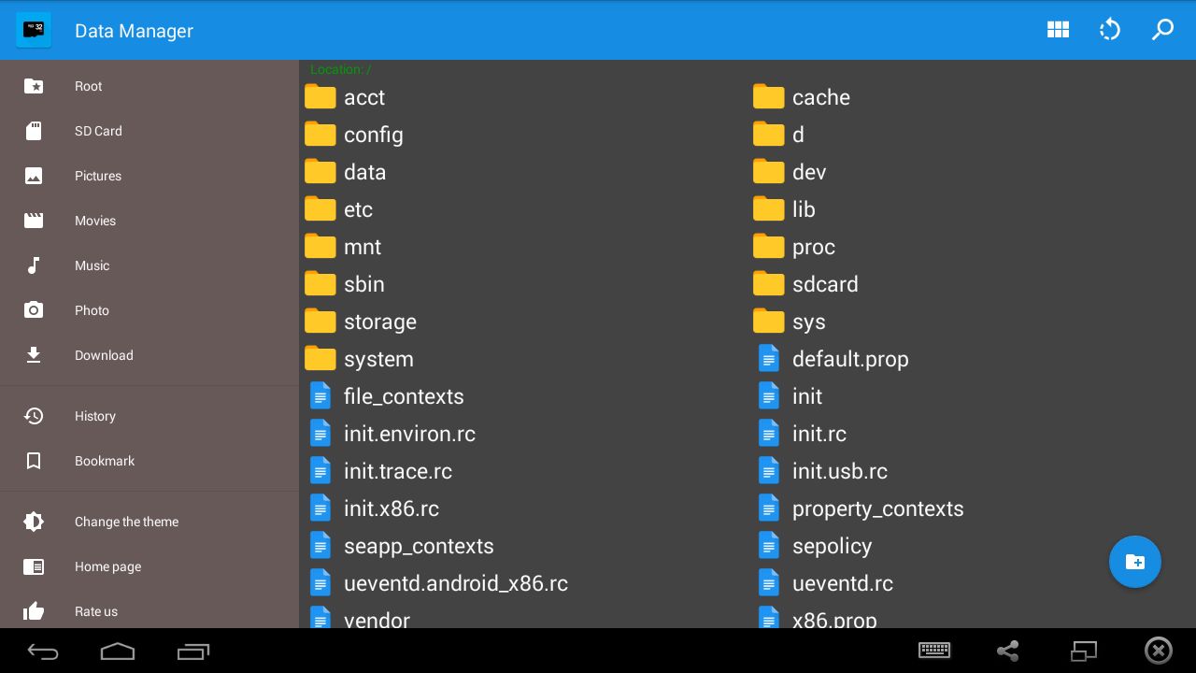Open the search magnifier icon
1196x673 pixels.
tap(1162, 30)
